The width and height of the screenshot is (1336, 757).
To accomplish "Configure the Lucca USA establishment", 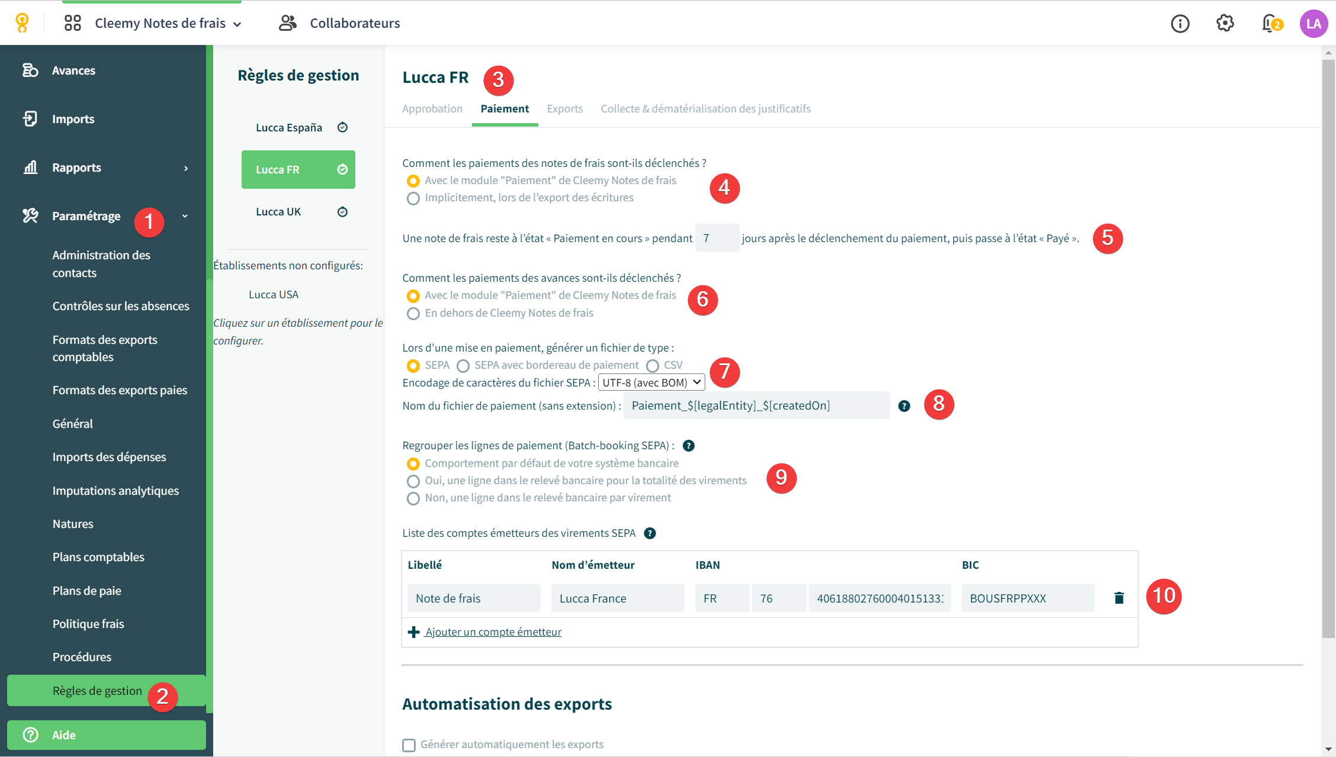I will point(274,295).
